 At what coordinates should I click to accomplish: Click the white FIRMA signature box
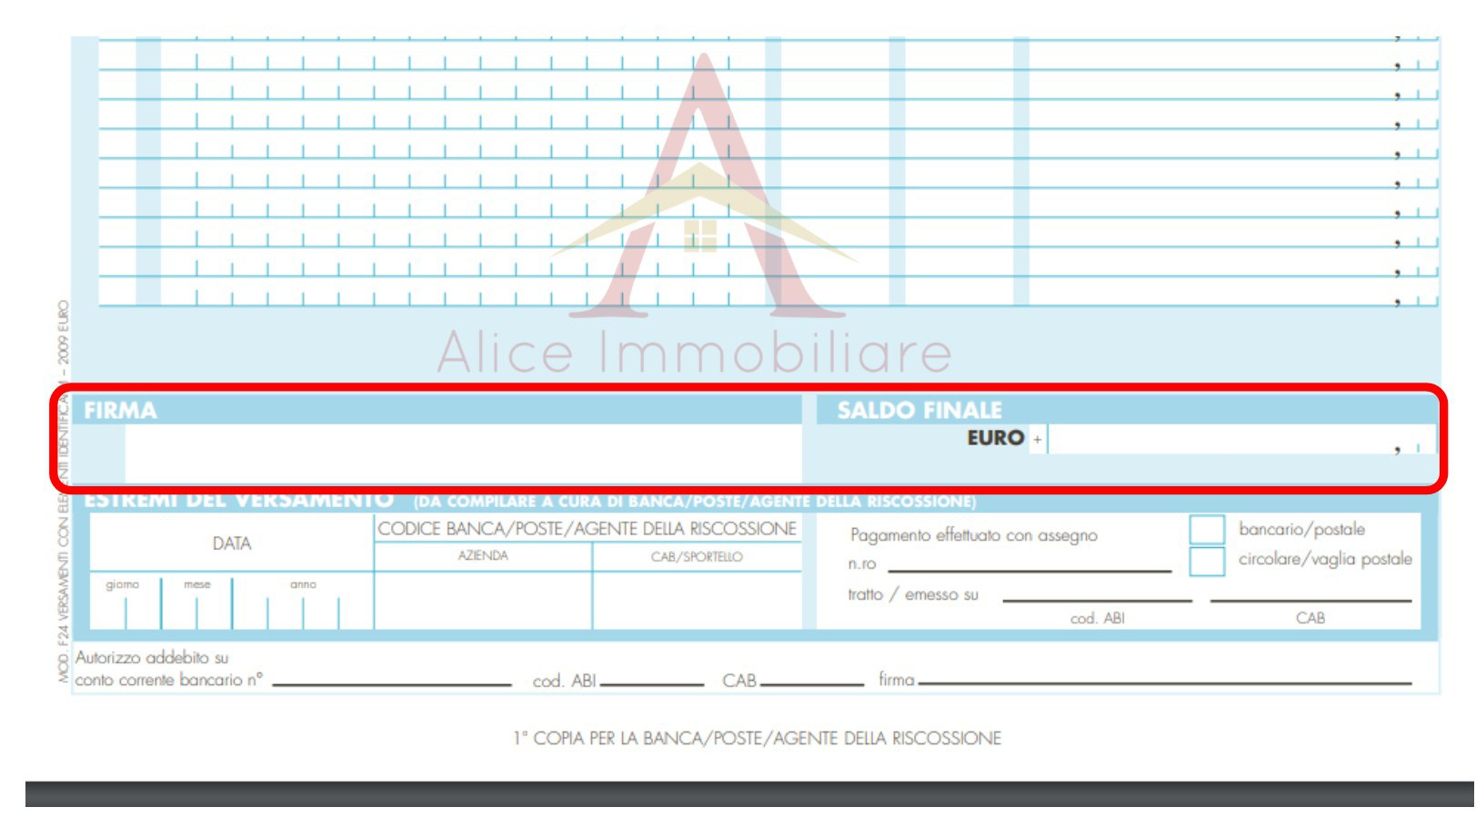point(462,452)
